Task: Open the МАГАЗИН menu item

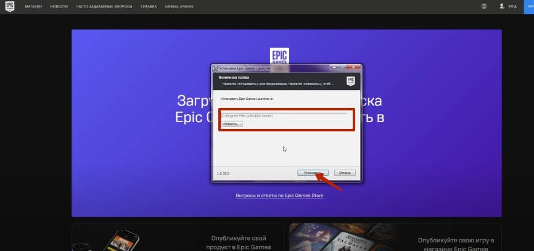Action: pos(33,6)
